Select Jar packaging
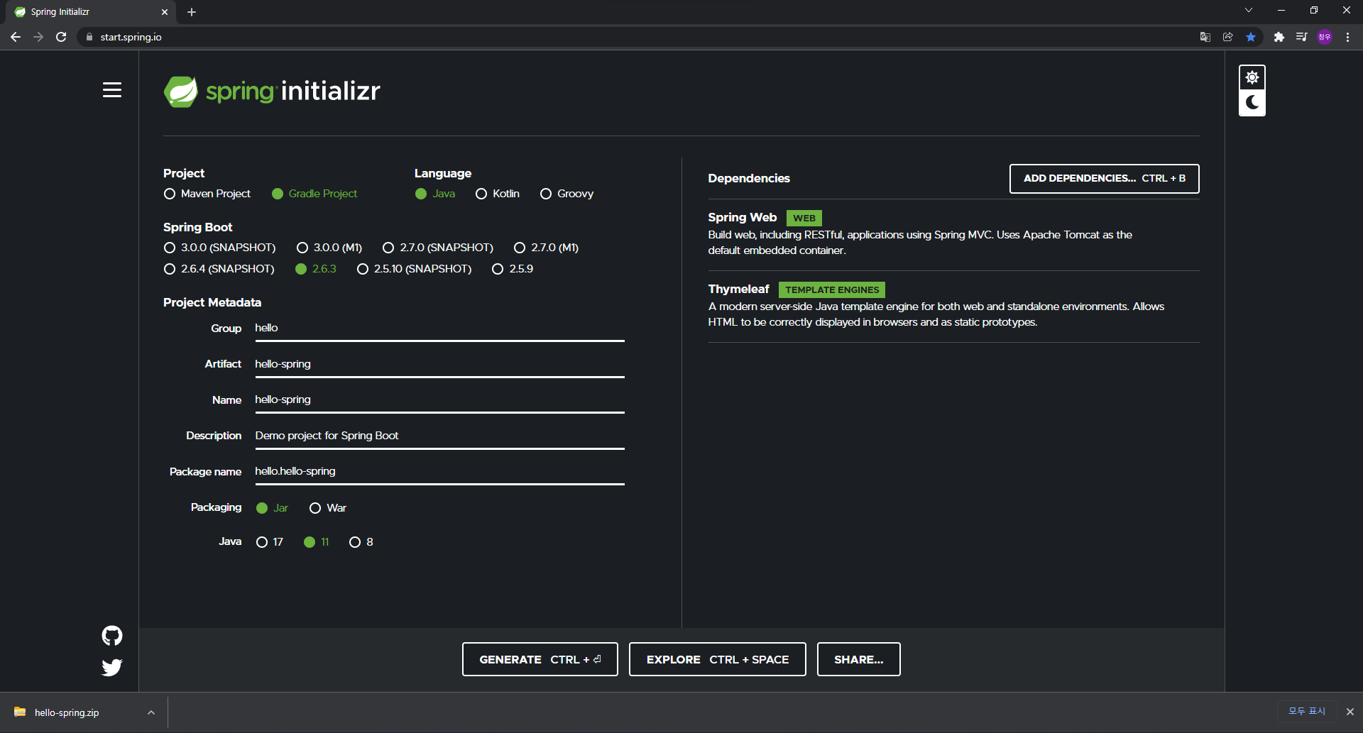Screen dimensions: 1363x733 pos(272,508)
